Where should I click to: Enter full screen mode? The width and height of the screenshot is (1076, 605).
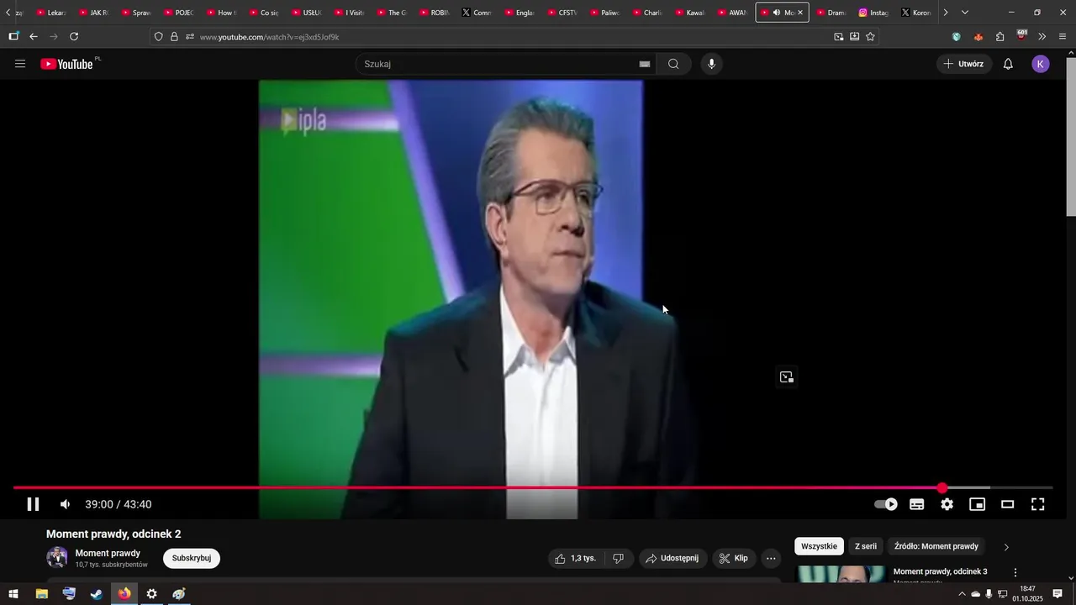pos(1038,504)
